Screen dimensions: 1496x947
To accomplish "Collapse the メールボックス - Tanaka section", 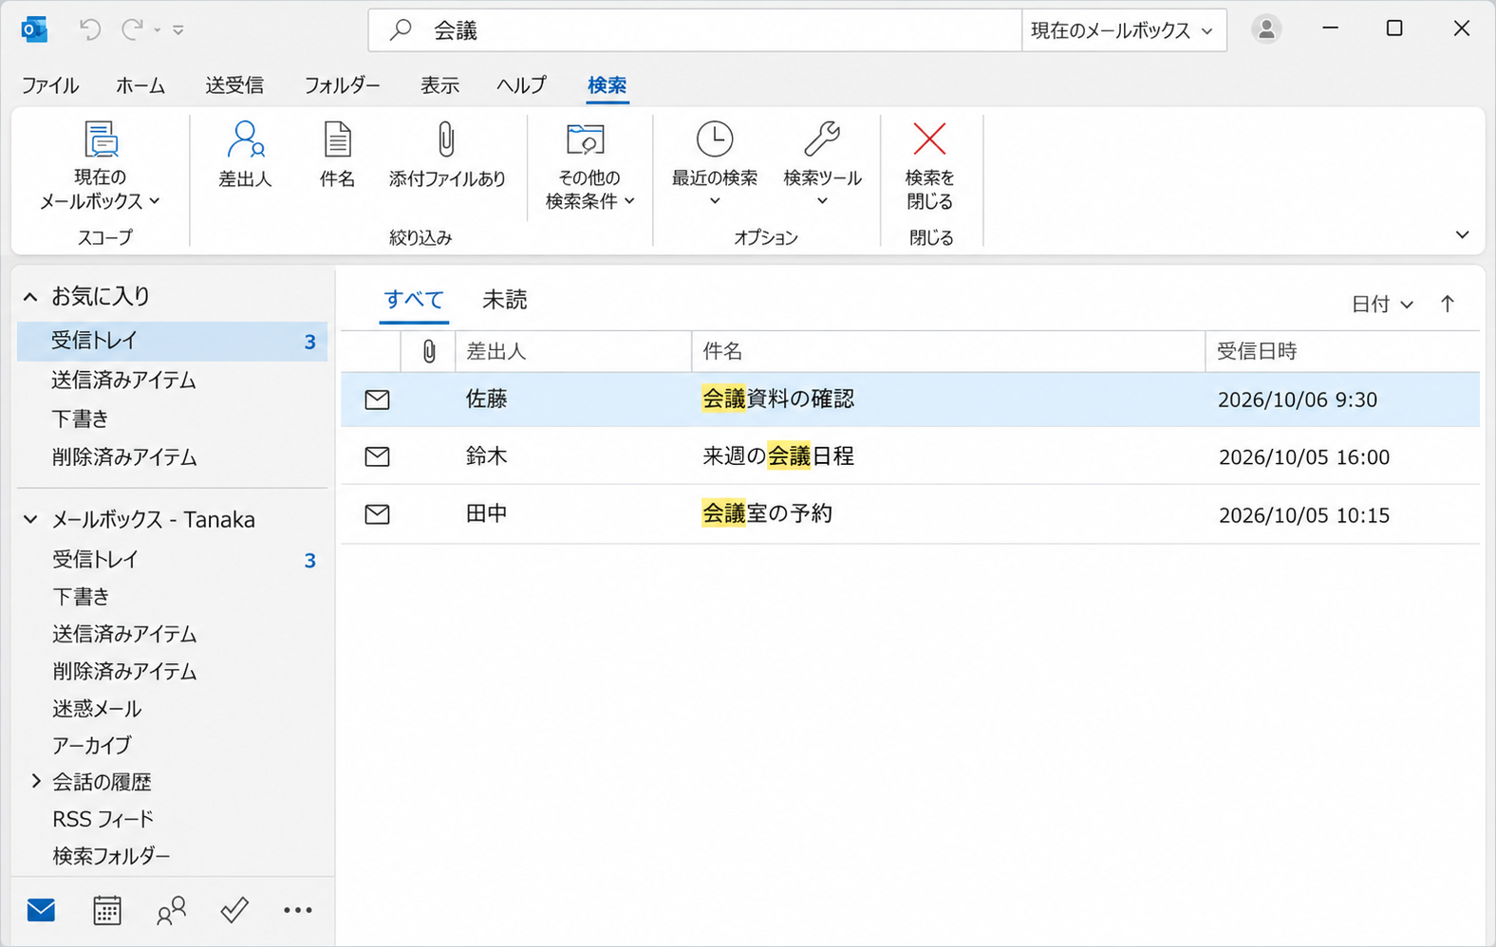I will click(30, 519).
